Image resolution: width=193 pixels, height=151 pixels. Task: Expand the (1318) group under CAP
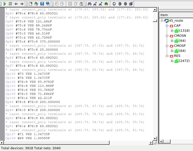[172, 31]
